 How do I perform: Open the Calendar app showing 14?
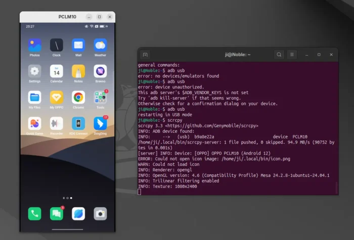(x=57, y=71)
